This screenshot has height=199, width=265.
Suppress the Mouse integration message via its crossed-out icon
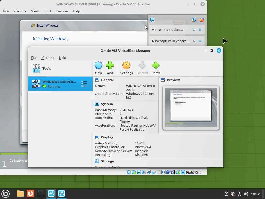(194, 30)
